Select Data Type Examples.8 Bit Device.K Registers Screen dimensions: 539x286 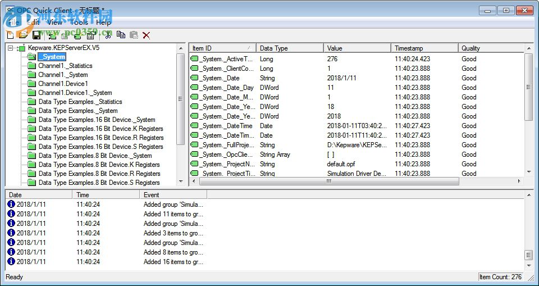99,165
